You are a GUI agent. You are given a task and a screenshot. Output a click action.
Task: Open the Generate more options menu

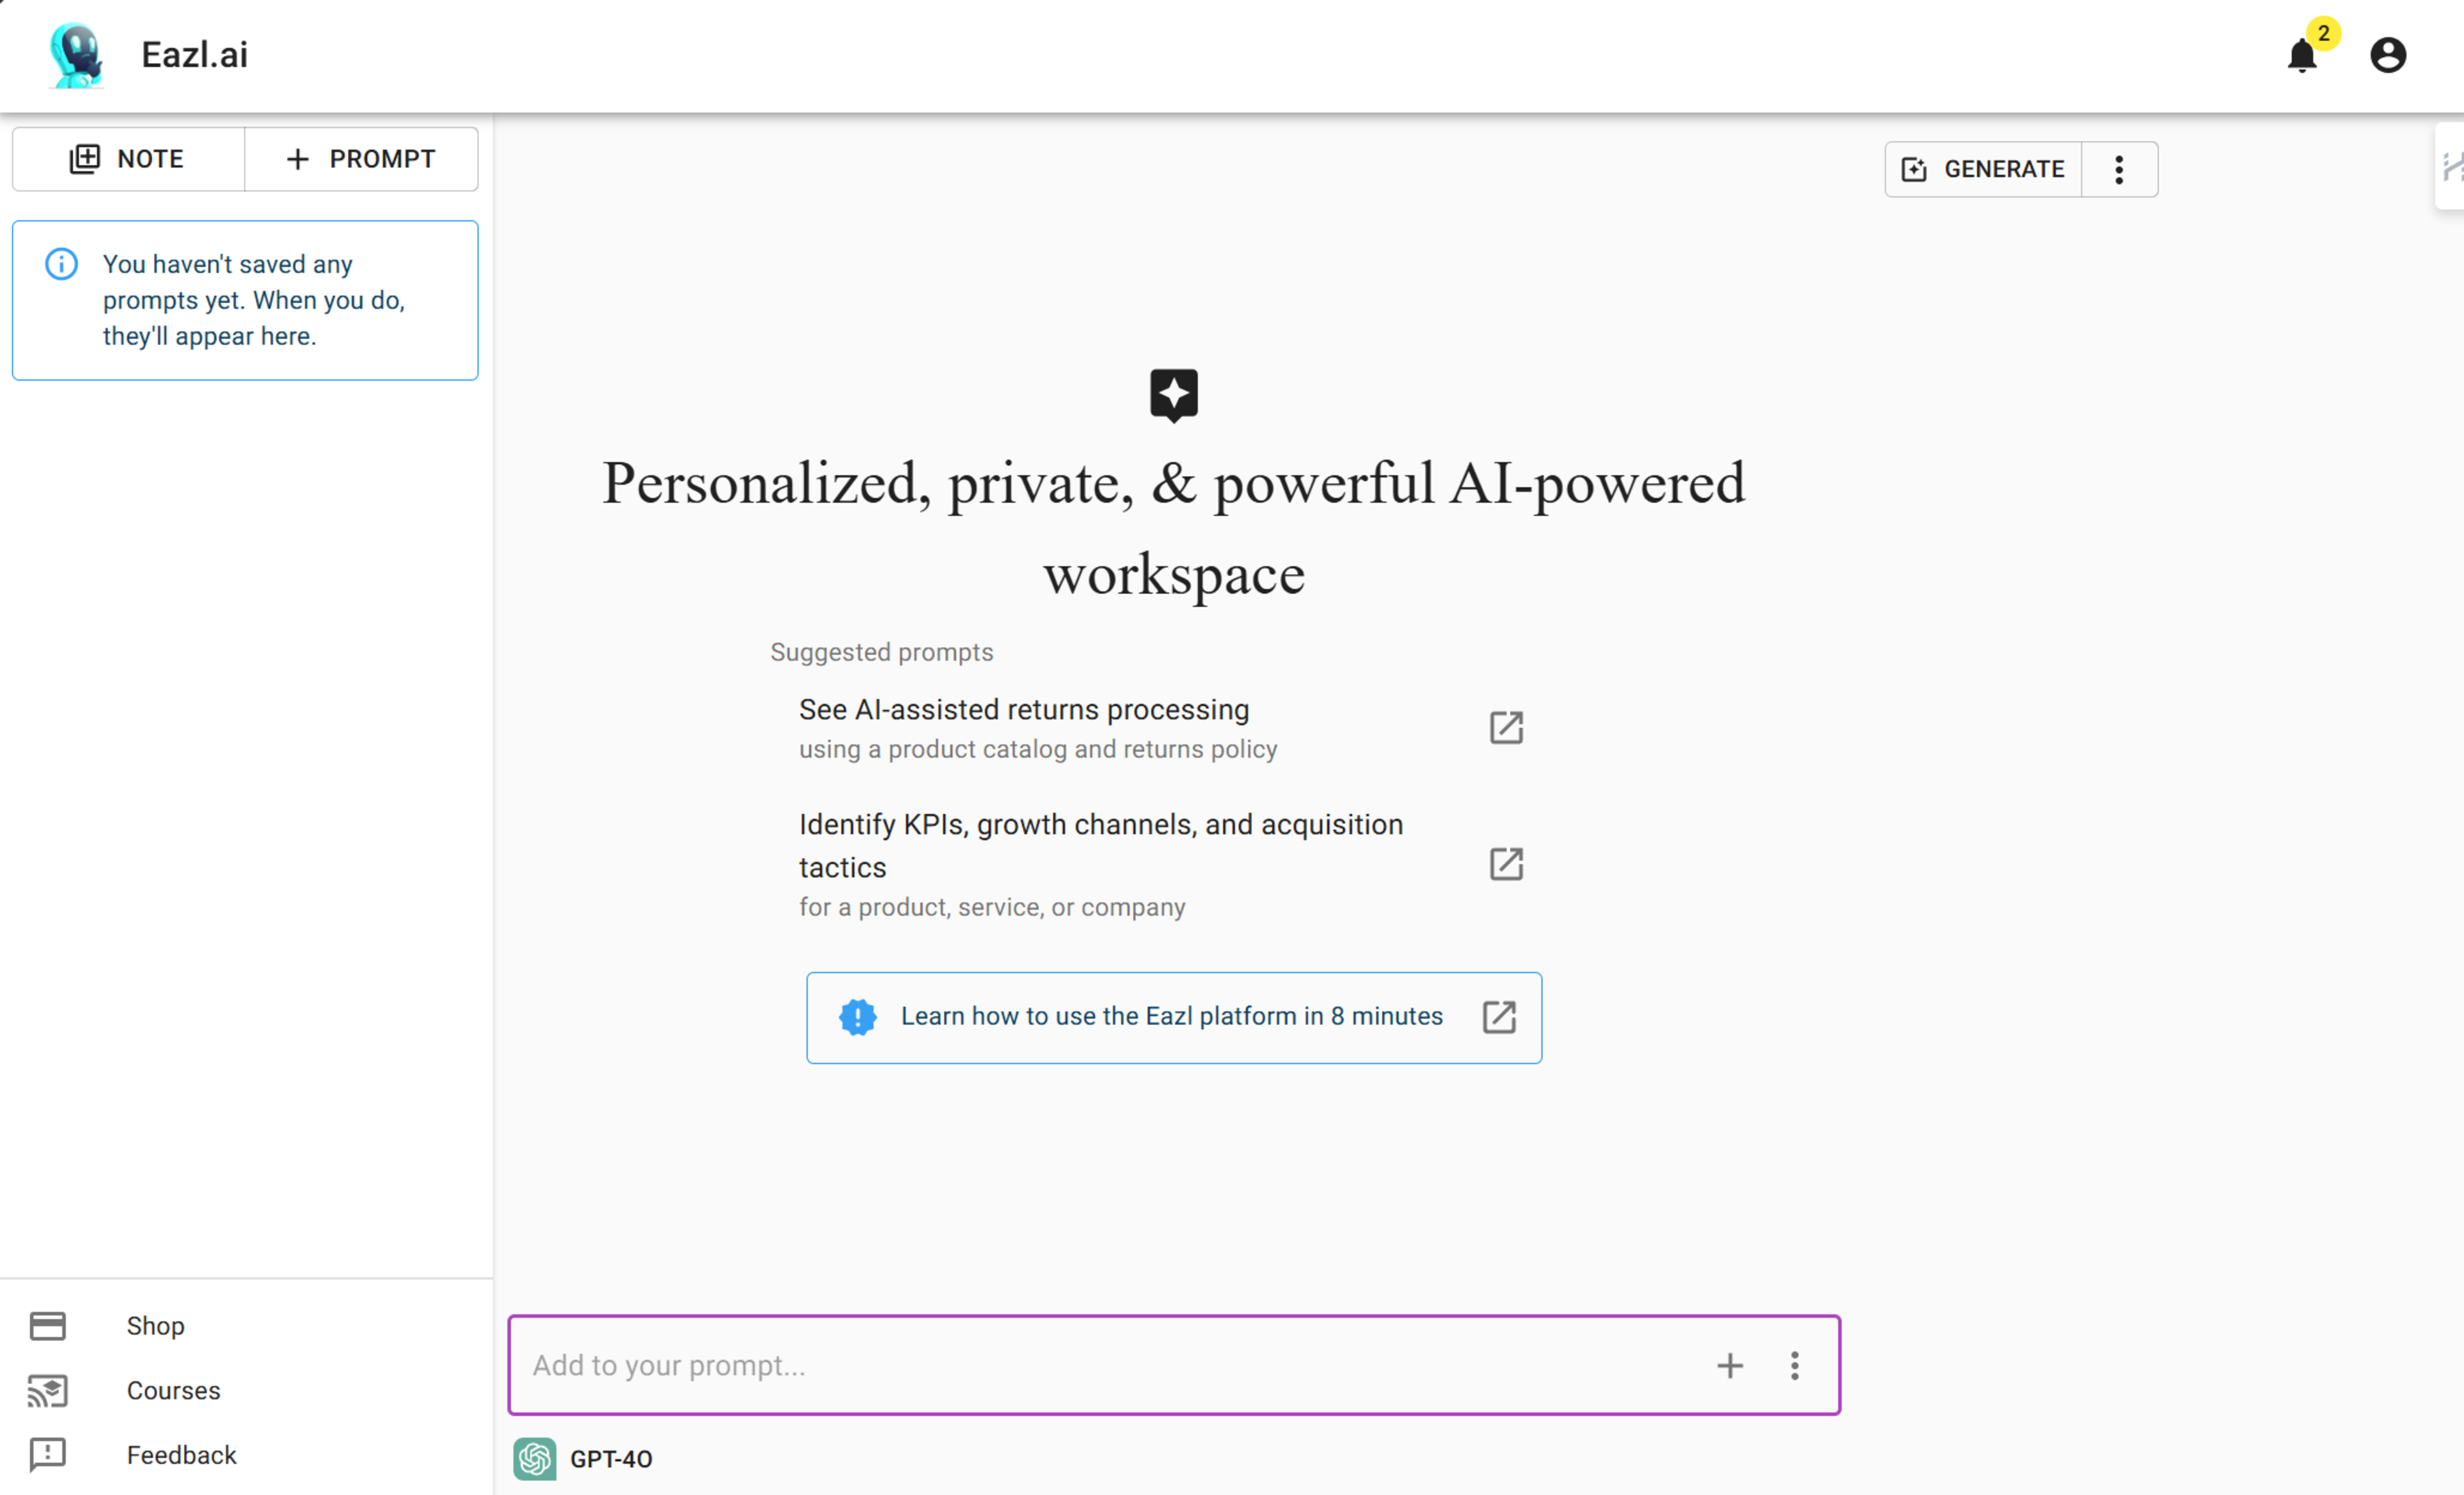(2118, 169)
